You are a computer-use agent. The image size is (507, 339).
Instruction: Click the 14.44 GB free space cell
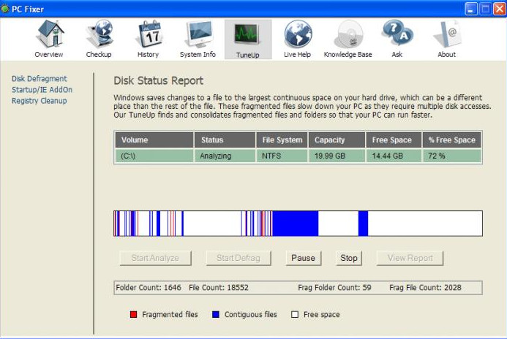pos(394,156)
